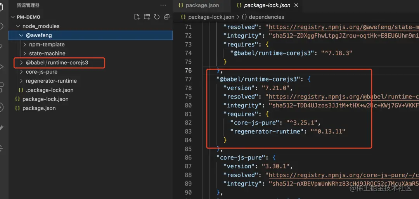
Task: Select the npm-template folder name
Action: click(x=47, y=44)
